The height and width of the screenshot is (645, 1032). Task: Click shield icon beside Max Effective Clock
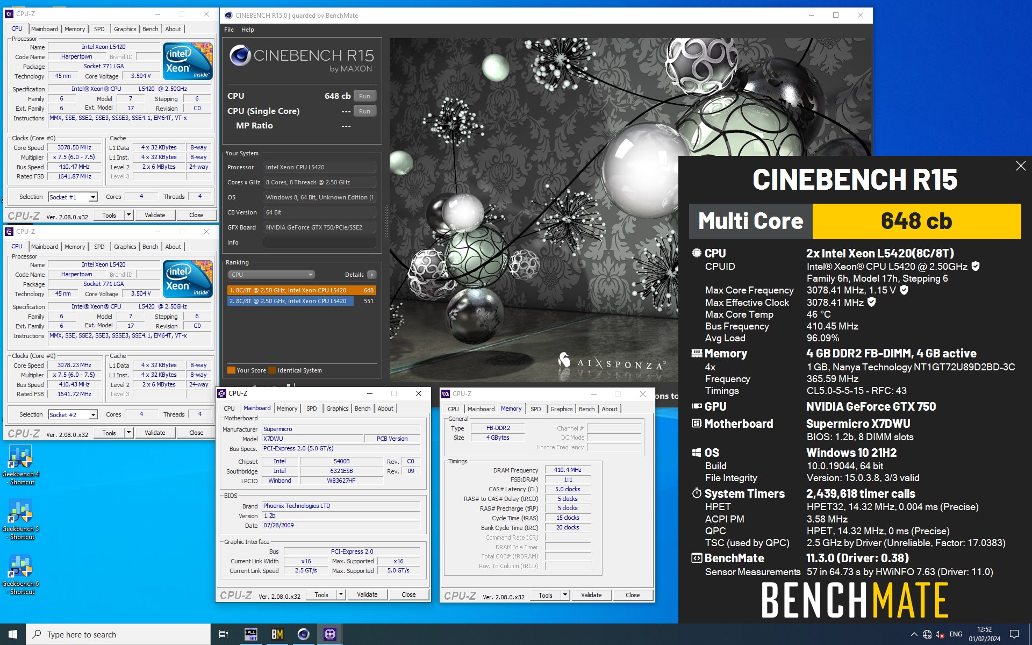coord(872,302)
